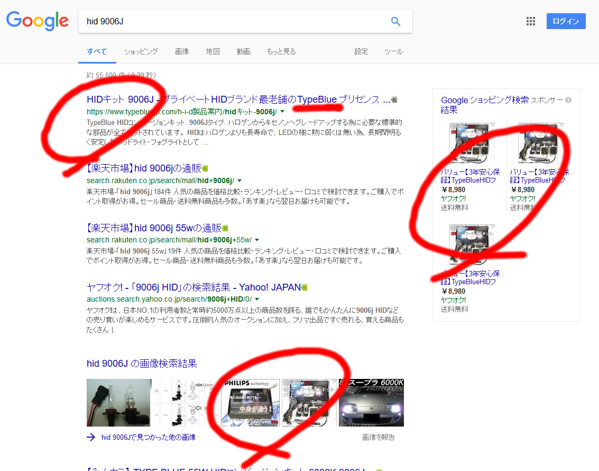Open the ヤフオク! 9006j HID Yahoo! JAPAN result
This screenshot has width=599, height=471.
(193, 287)
